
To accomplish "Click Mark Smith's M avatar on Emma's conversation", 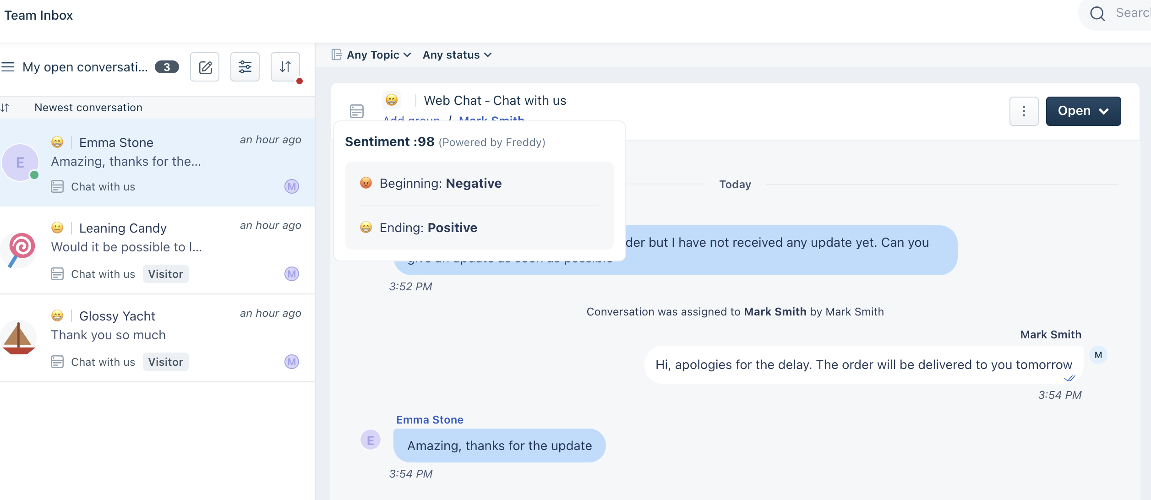I will 292,186.
